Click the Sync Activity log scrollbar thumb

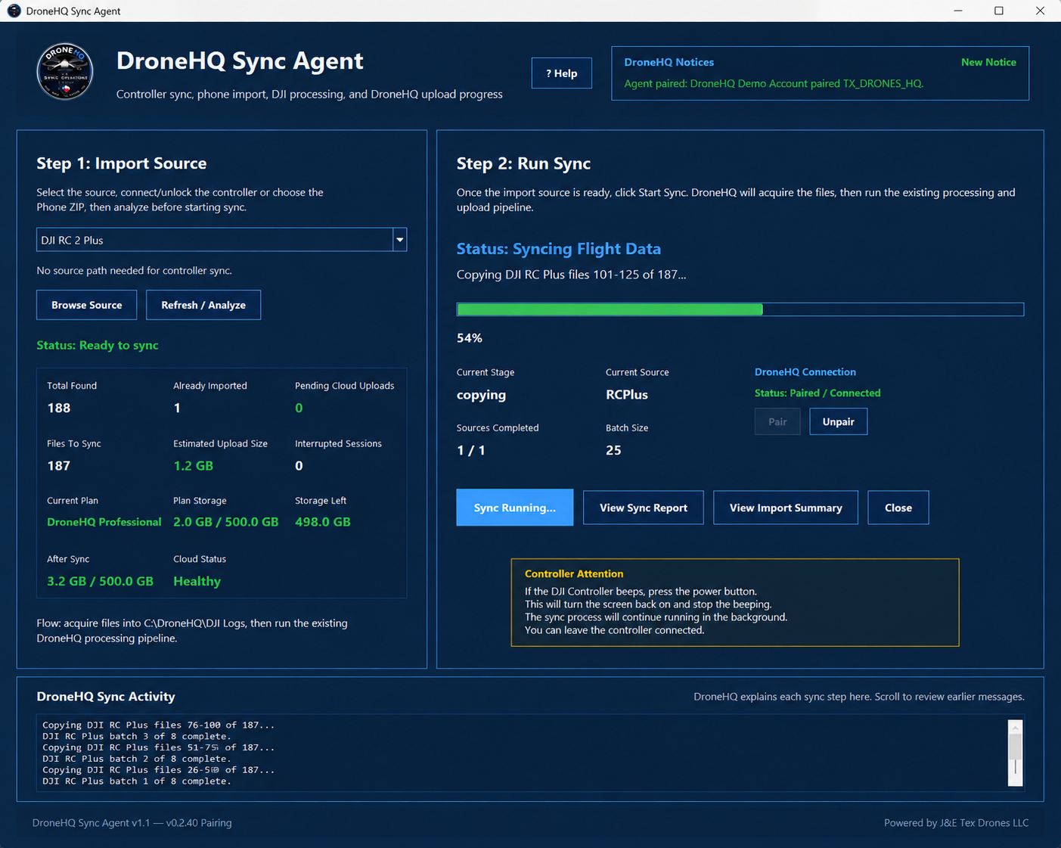coord(1015,747)
